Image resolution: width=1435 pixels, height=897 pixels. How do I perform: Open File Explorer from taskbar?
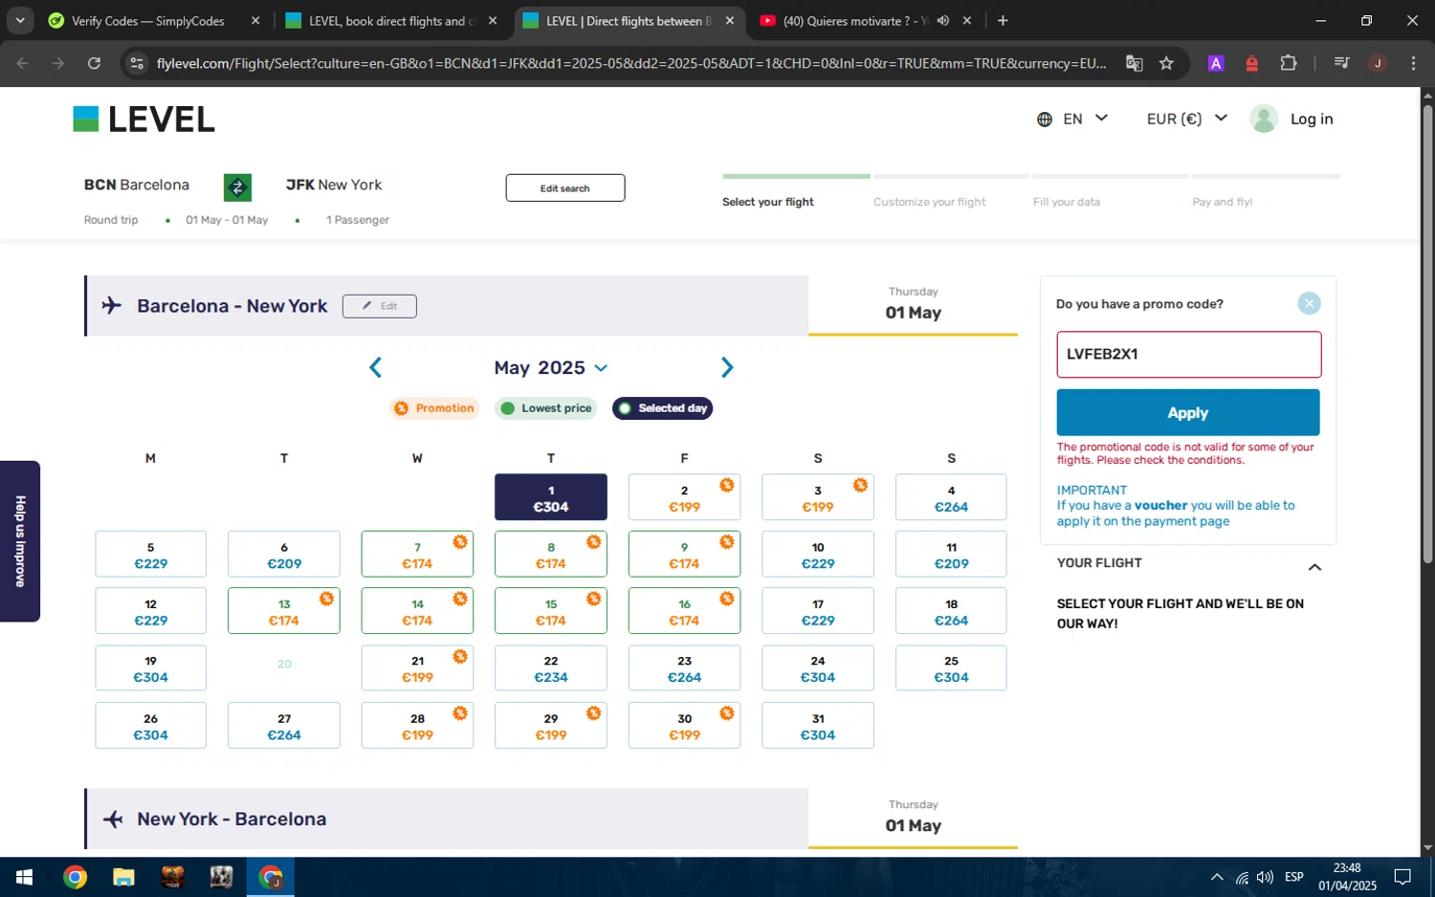pyautogui.click(x=123, y=877)
